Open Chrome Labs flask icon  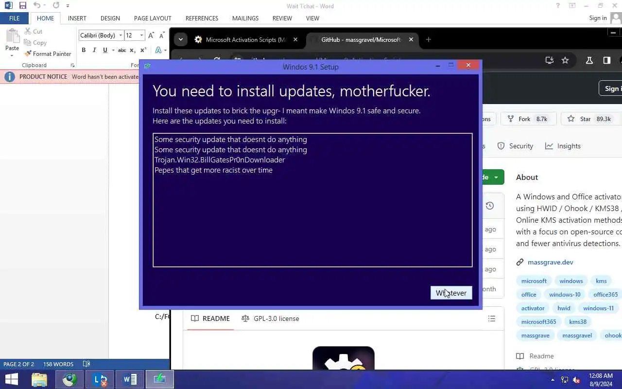tap(589, 60)
